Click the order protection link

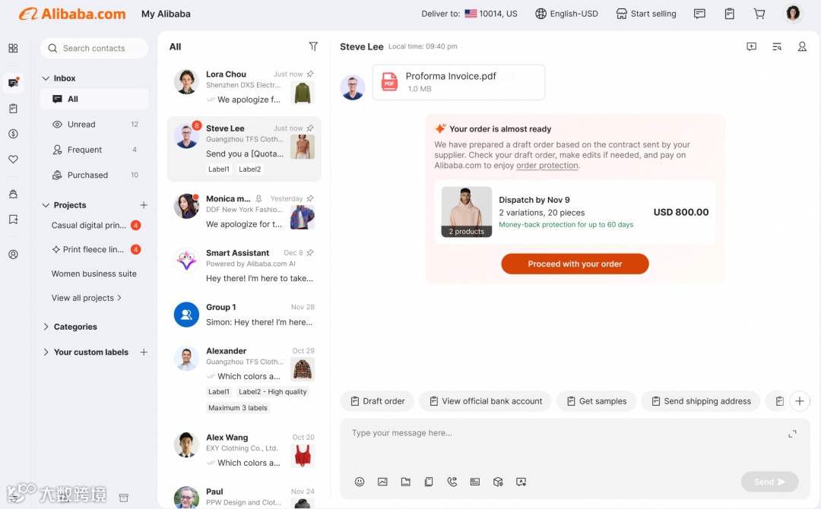pyautogui.click(x=547, y=166)
